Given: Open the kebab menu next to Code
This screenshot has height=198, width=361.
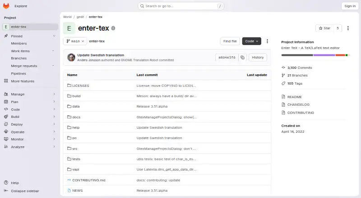Looking at the screenshot, I should [x=267, y=41].
